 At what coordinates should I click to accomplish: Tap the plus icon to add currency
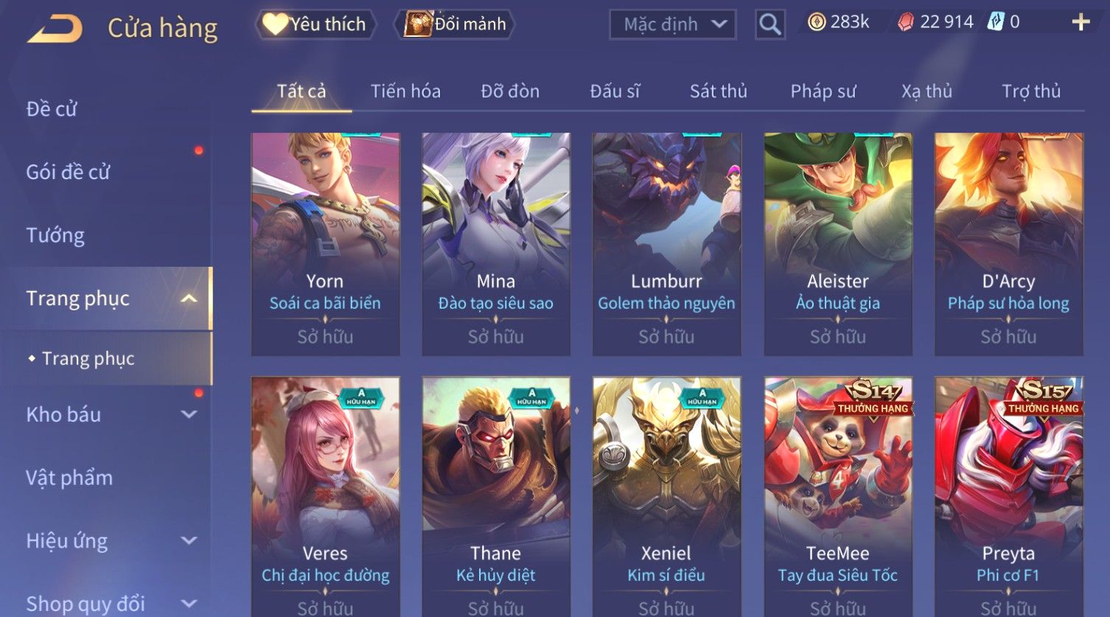point(1081,22)
